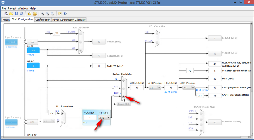Open the Window menu
Viewport: 254px width, 140px height.
23,8
